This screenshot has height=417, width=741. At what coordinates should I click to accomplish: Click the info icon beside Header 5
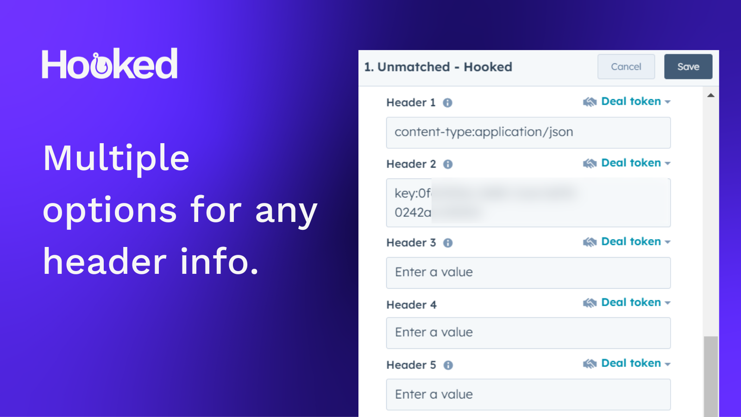pyautogui.click(x=447, y=365)
